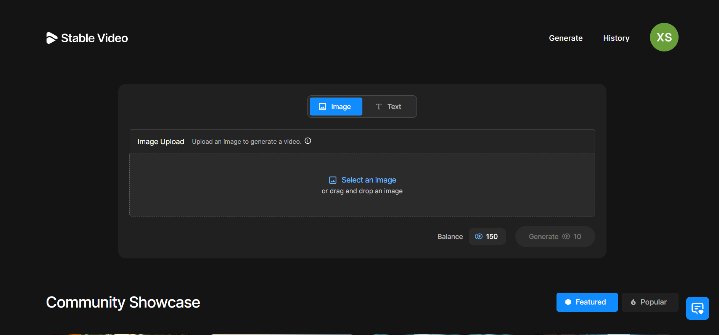The height and width of the screenshot is (335, 719).
Task: Click 'Upload an image to generate a video.' text
Action: pyautogui.click(x=246, y=141)
